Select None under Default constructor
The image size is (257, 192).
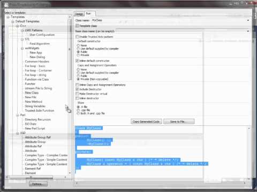tap(78, 45)
